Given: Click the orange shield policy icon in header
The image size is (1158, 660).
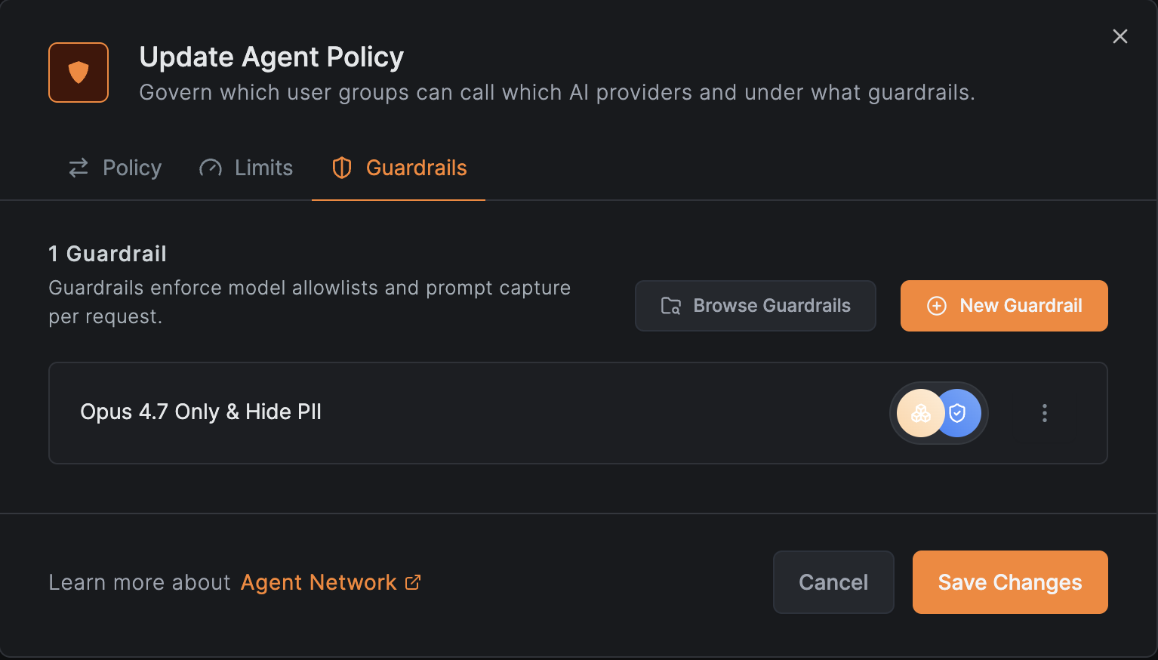Looking at the screenshot, I should (79, 72).
